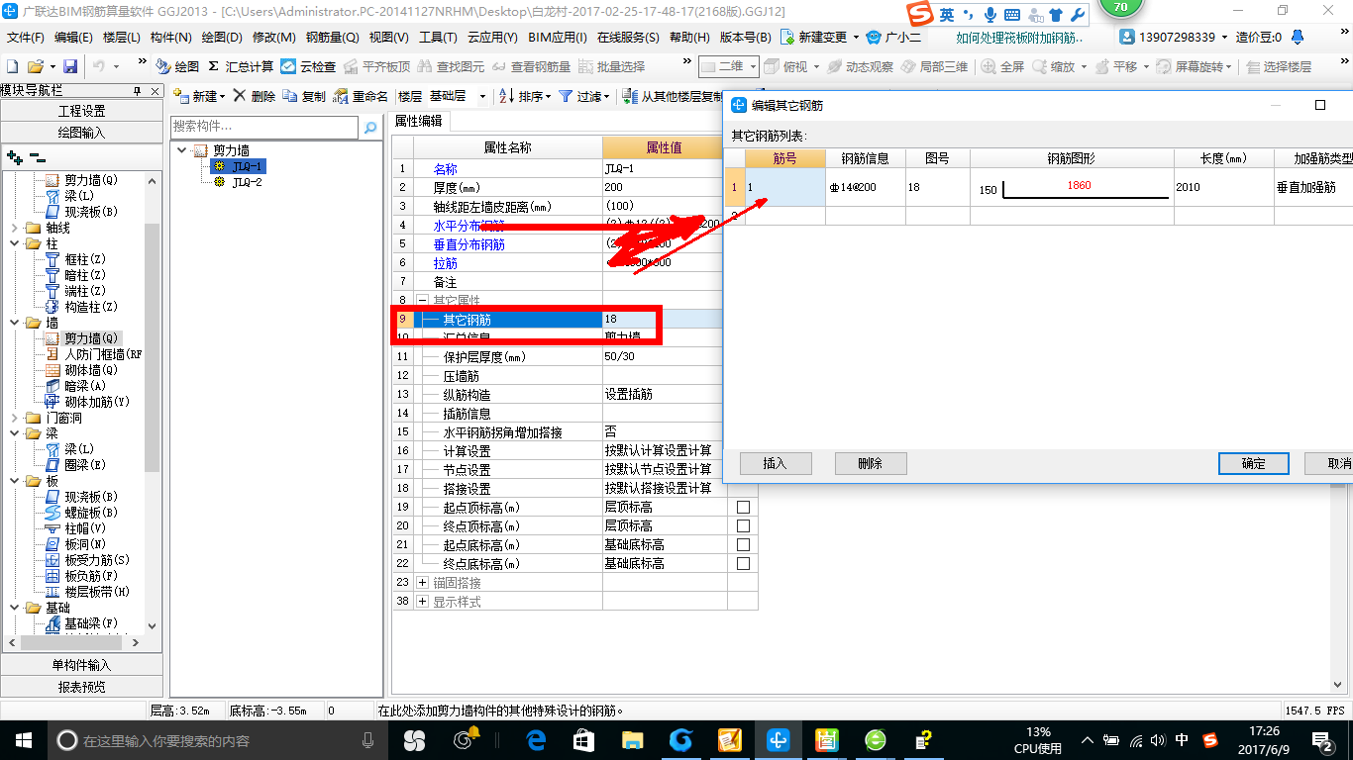Click the 删除 button in dialog
The height and width of the screenshot is (760, 1353).
click(871, 463)
